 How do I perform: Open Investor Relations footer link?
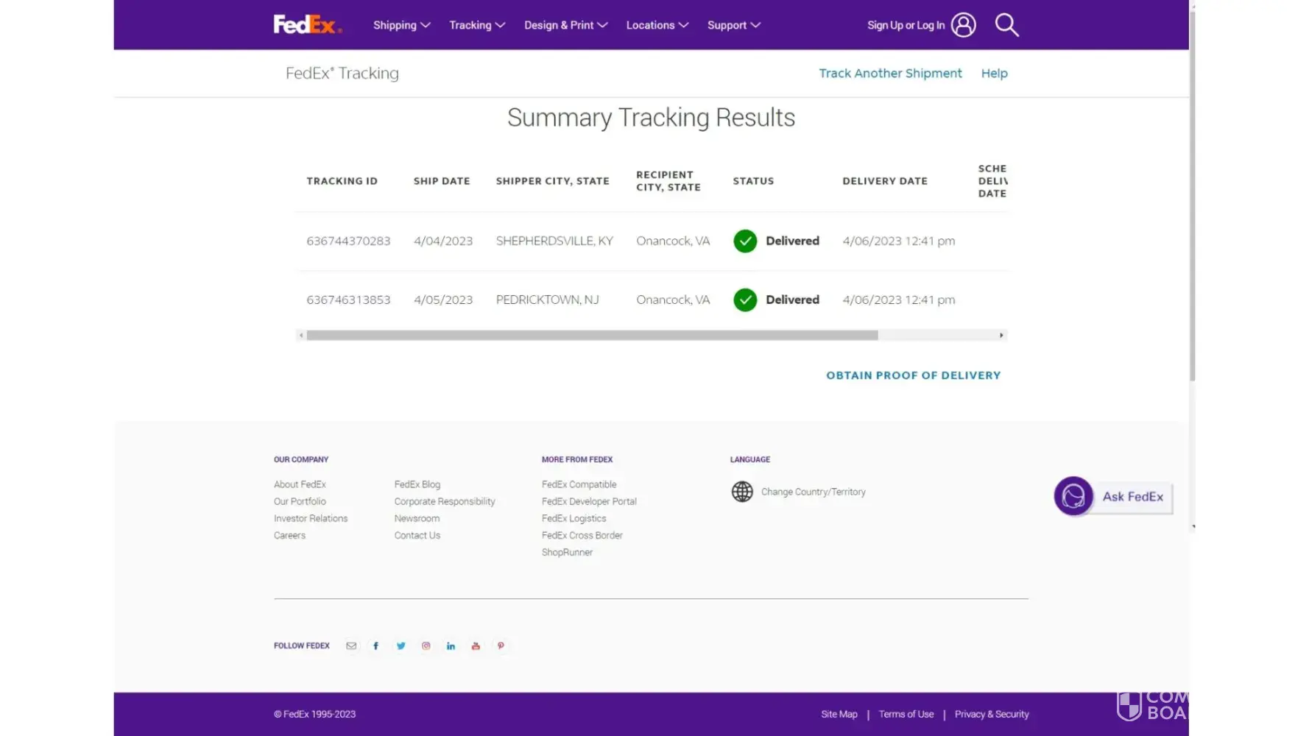coord(311,518)
